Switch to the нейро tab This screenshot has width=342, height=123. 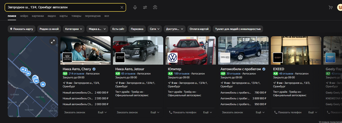pyautogui.click(x=24, y=16)
